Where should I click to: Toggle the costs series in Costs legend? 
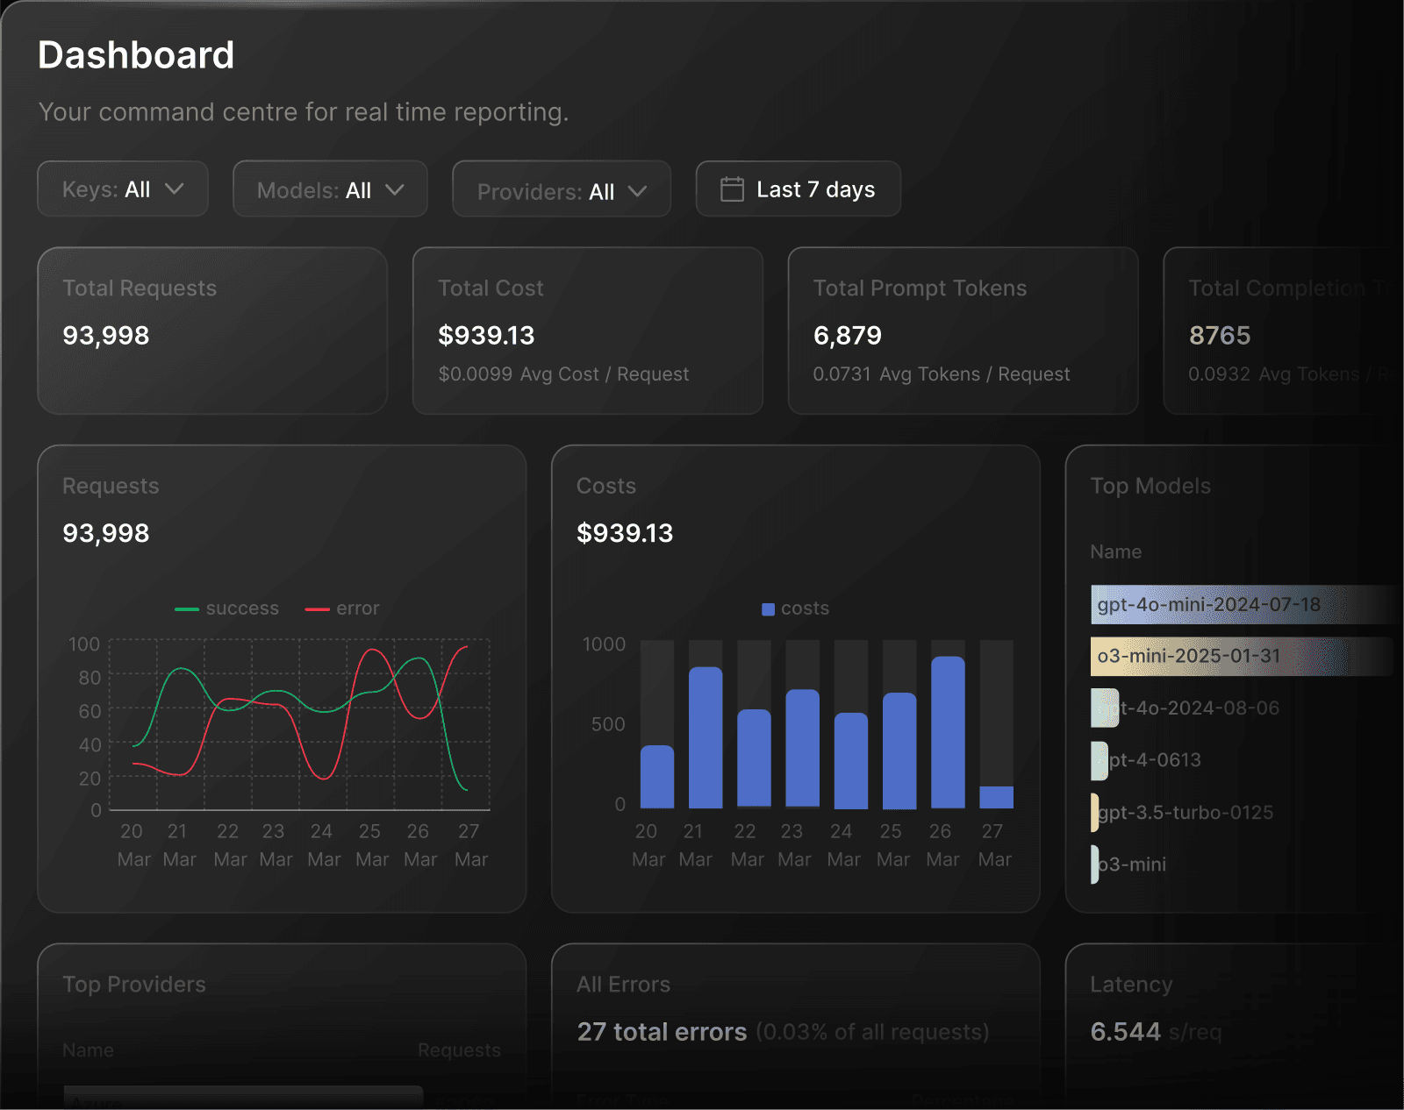click(795, 608)
